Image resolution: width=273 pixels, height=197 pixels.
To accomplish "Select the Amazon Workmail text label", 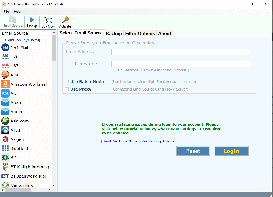I will 29,84.
